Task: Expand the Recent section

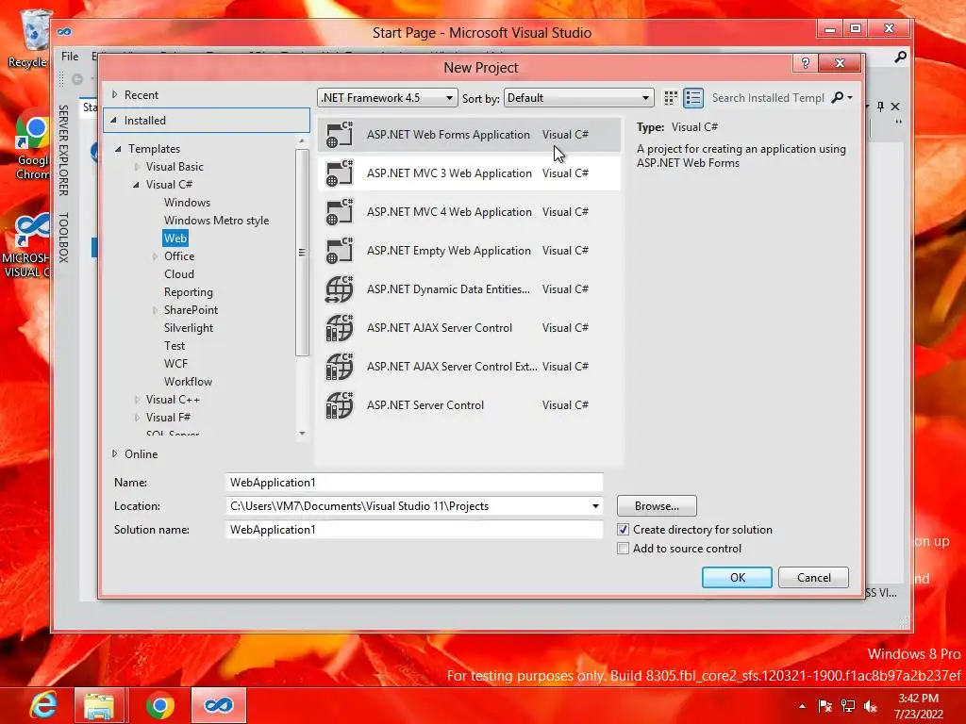Action: [114, 95]
